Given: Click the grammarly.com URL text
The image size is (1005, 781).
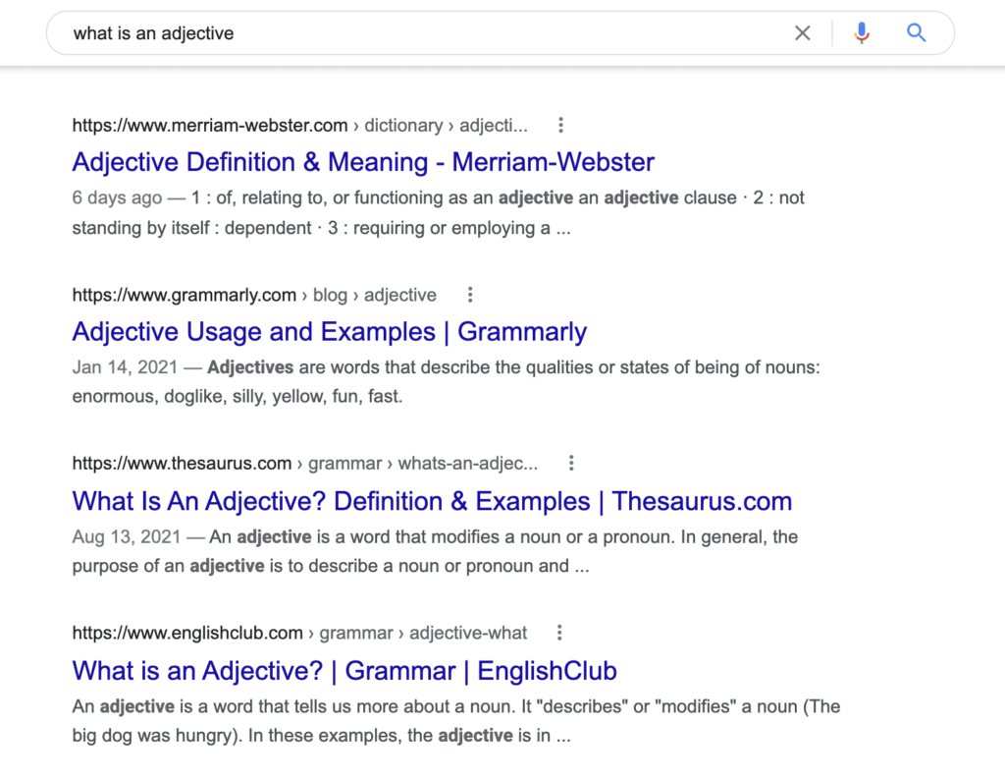Looking at the screenshot, I should click(184, 294).
